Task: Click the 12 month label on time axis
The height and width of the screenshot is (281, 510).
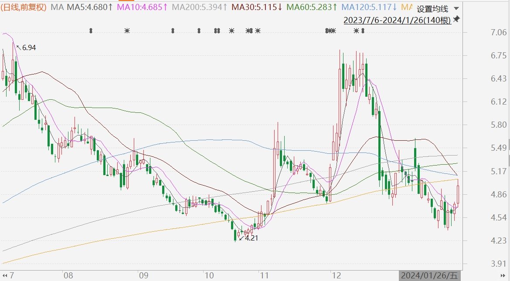Action: coord(337,276)
